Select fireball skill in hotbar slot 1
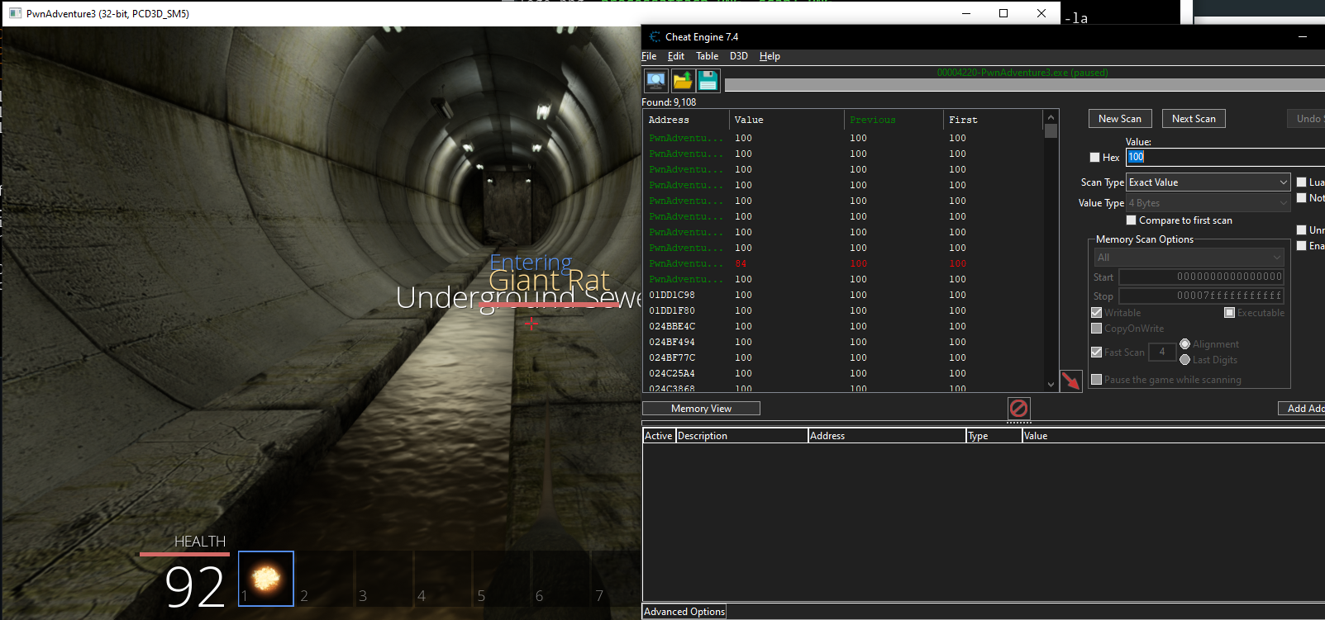1325x620 pixels. pos(266,579)
